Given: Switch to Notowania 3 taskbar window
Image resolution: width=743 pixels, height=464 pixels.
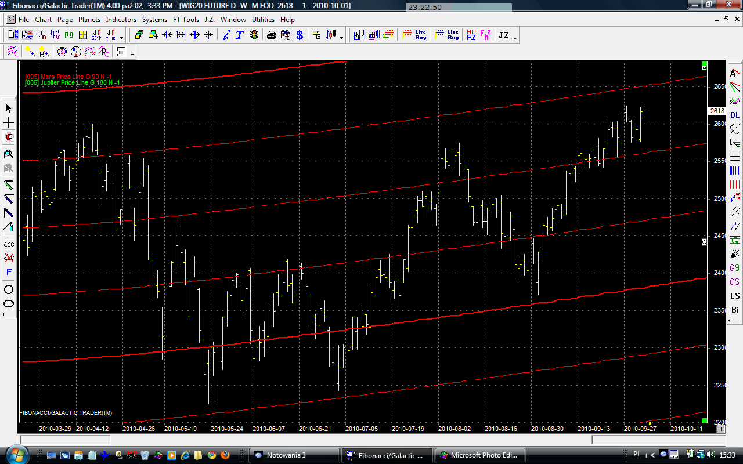Looking at the screenshot, I should [x=293, y=455].
